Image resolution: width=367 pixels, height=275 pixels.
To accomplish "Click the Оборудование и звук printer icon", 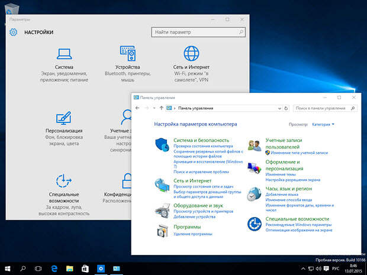I will click(x=162, y=211).
